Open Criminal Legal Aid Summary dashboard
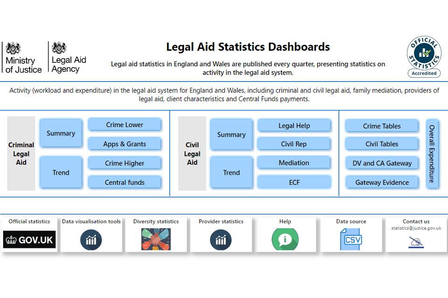 pyautogui.click(x=61, y=134)
